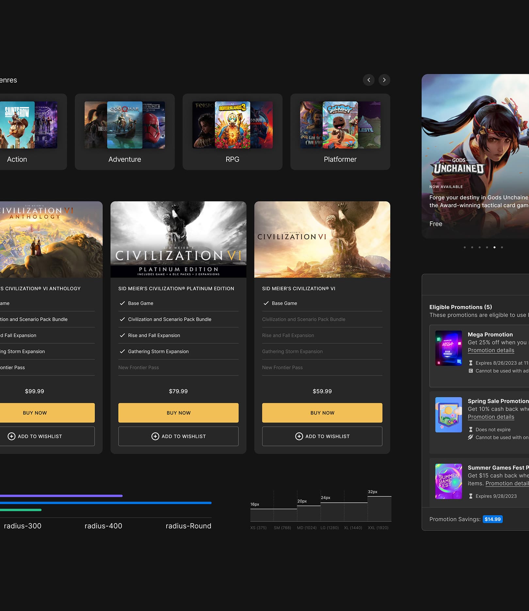The height and width of the screenshot is (611, 529).
Task: Toggle Gathering Storm Expansion checkmark
Action: pyautogui.click(x=122, y=351)
